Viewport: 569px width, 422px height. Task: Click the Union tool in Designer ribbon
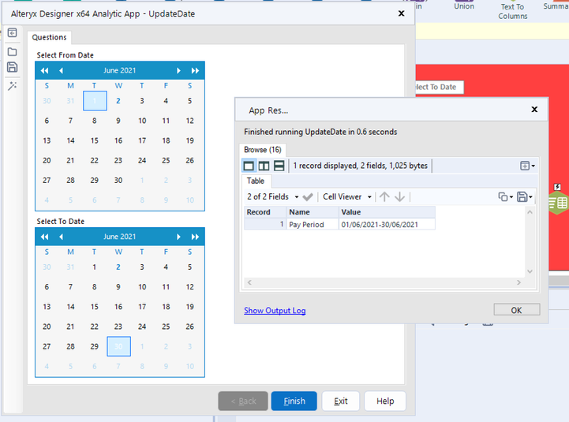click(x=464, y=6)
